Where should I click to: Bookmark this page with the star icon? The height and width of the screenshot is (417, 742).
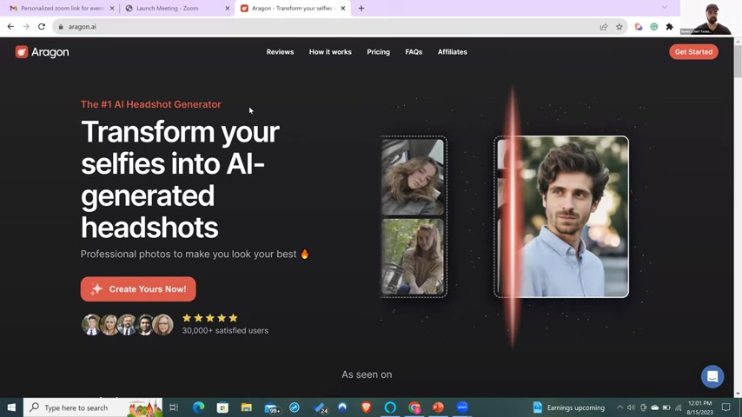click(619, 27)
